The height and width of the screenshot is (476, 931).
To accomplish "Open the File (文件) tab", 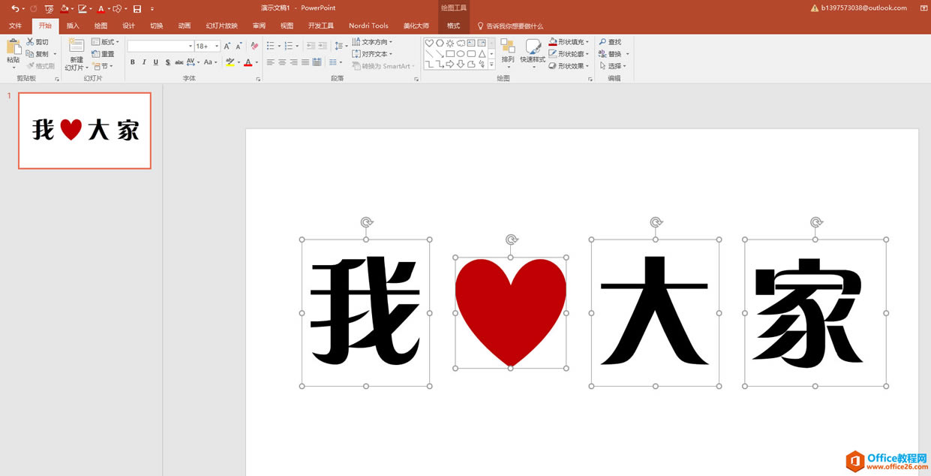I will (x=15, y=26).
